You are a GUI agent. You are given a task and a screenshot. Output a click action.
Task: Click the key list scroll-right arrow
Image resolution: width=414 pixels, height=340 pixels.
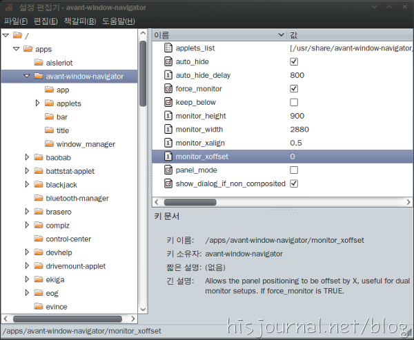pyautogui.click(x=408, y=202)
